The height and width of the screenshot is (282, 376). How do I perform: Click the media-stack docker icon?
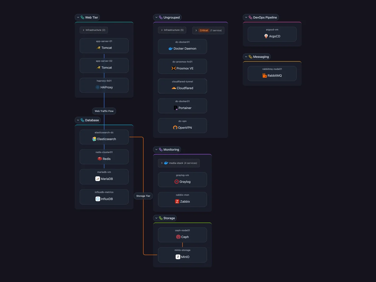tap(166, 163)
